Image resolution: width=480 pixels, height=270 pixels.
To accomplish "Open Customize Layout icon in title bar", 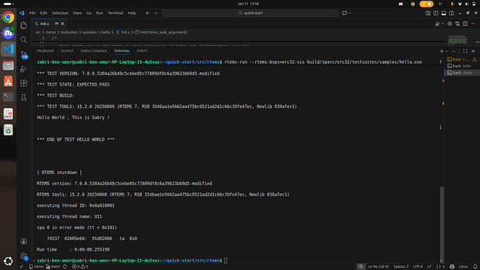I will click(428, 13).
